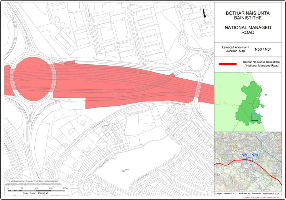
Task: Select the 'NATIONAL MANAGED ROAD' heading
Action: coord(248,30)
